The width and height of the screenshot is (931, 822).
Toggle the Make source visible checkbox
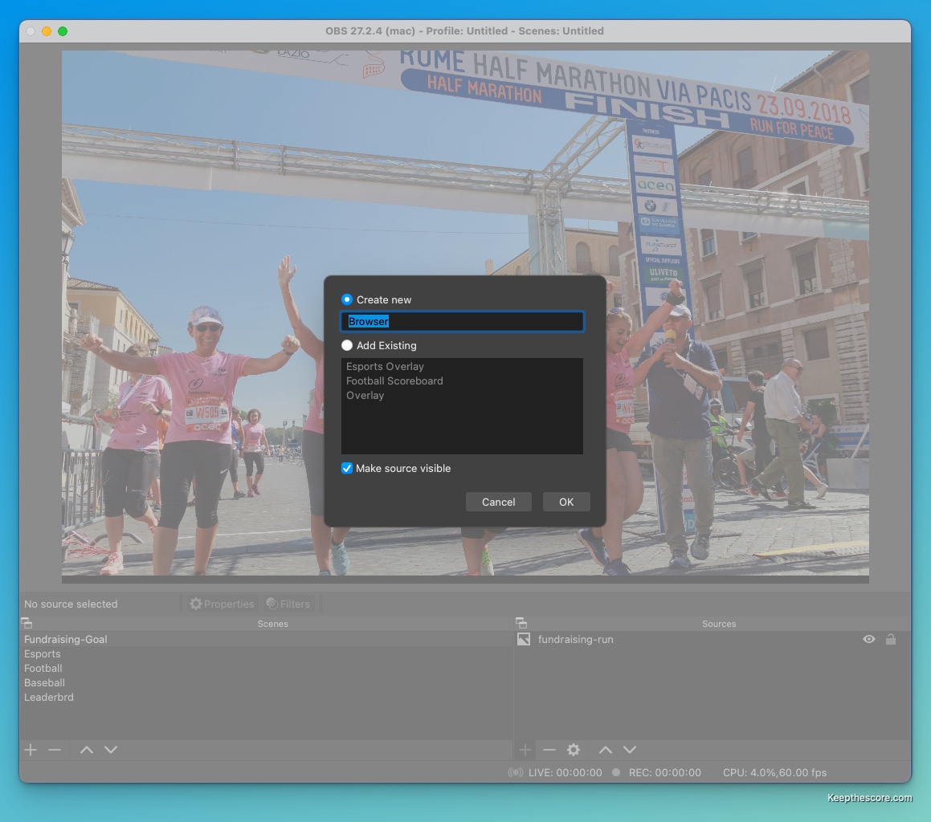click(x=347, y=468)
